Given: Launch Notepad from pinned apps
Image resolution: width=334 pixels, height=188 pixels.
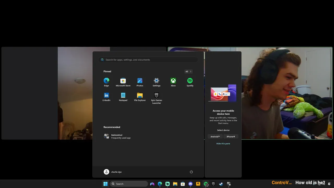Looking at the screenshot, I should pyautogui.click(x=123, y=97).
